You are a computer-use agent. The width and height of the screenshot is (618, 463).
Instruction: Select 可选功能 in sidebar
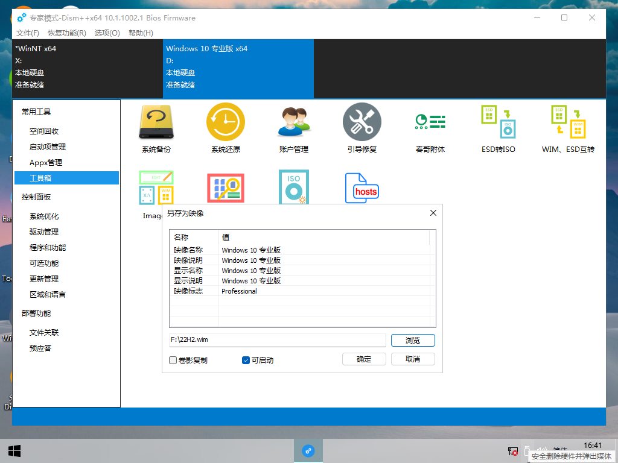click(x=44, y=263)
